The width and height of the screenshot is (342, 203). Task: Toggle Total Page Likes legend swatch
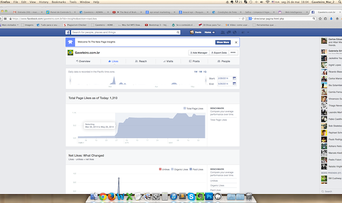tap(185, 108)
